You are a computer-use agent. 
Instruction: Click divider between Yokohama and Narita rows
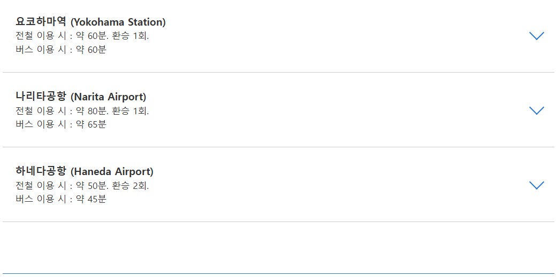tap(278, 72)
